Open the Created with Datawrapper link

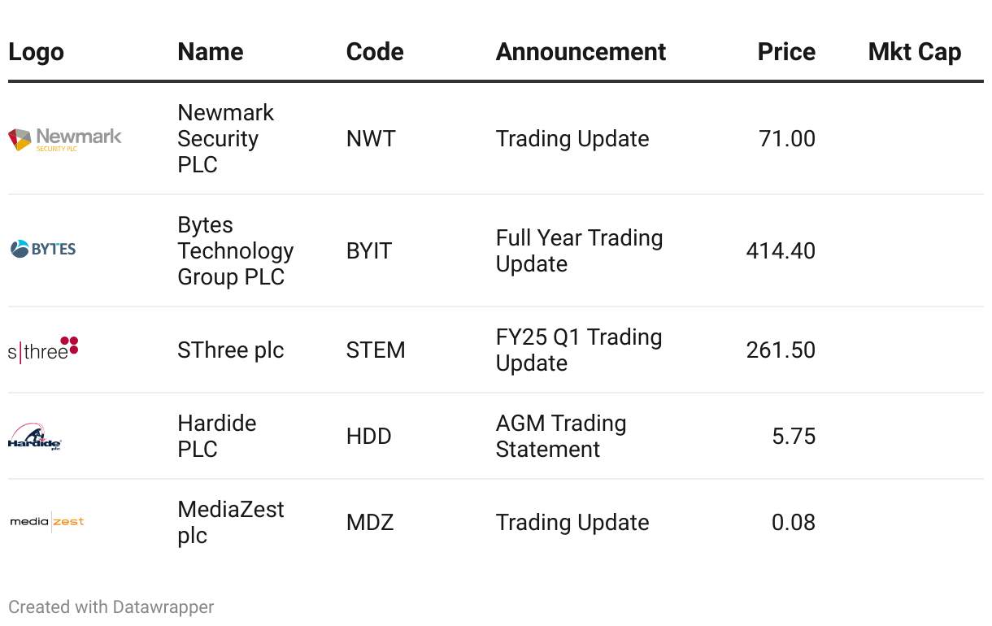111,607
